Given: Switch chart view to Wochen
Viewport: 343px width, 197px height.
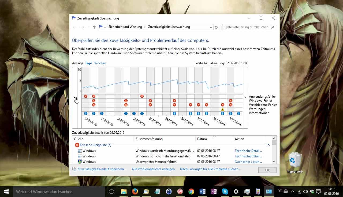Looking at the screenshot, I should tap(100, 63).
